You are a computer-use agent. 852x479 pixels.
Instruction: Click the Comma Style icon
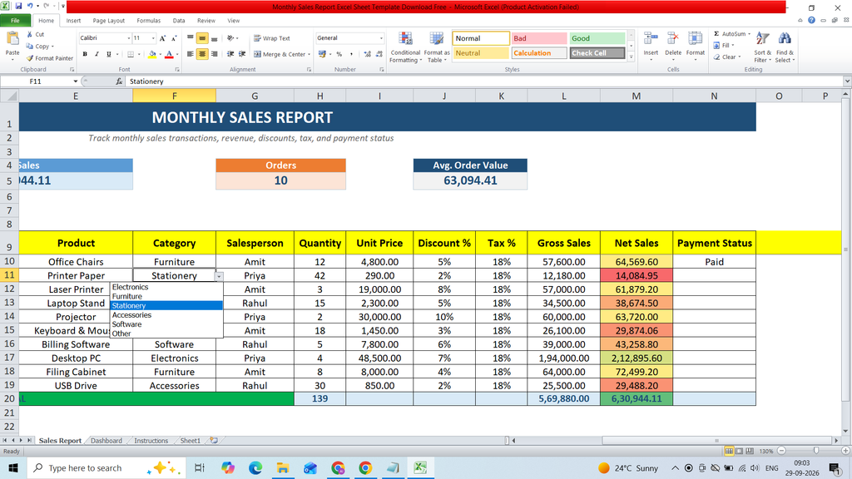pyautogui.click(x=352, y=54)
